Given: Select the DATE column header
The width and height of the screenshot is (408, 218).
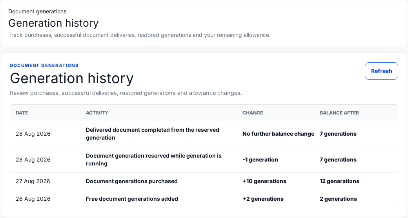Looking at the screenshot, I should click(22, 113).
